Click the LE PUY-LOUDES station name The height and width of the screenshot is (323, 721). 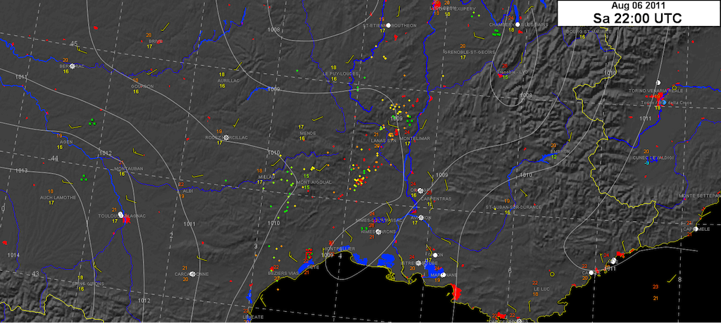click(341, 73)
